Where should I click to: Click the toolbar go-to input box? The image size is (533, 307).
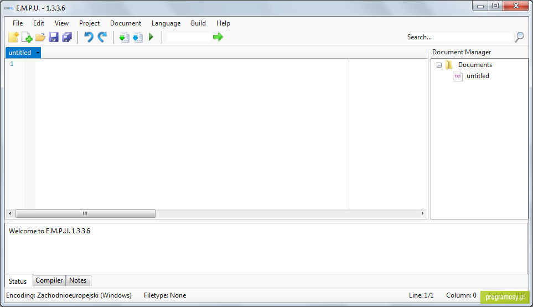pyautogui.click(x=189, y=37)
